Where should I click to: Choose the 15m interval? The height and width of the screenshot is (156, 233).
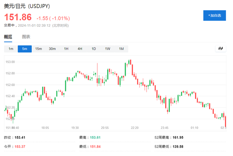39,49
